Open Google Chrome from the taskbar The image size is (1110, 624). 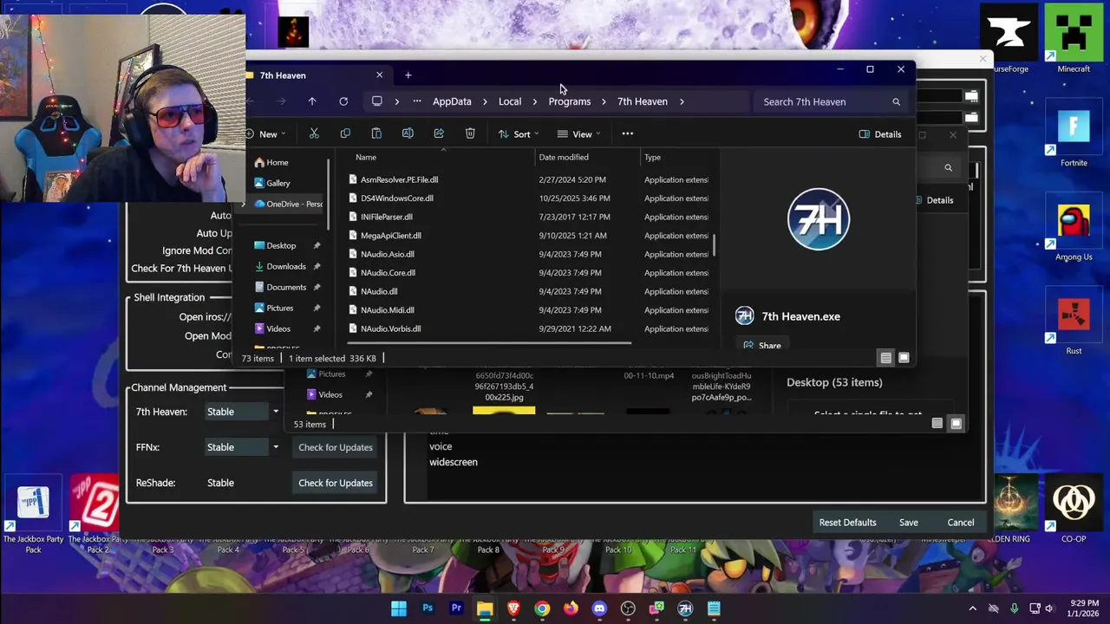click(x=542, y=608)
